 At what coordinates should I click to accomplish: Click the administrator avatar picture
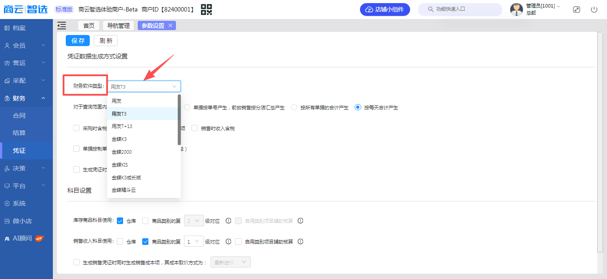coord(516,9)
